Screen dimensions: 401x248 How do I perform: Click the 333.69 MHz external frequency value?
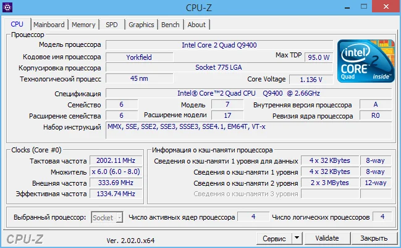(x=116, y=183)
